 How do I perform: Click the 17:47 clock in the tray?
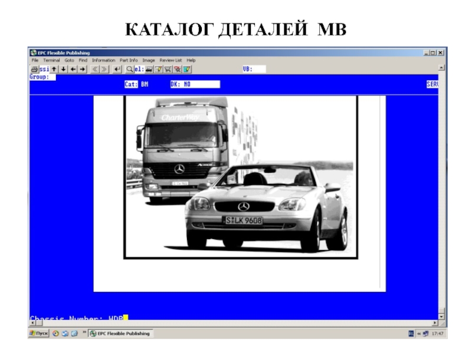pyautogui.click(x=437, y=333)
